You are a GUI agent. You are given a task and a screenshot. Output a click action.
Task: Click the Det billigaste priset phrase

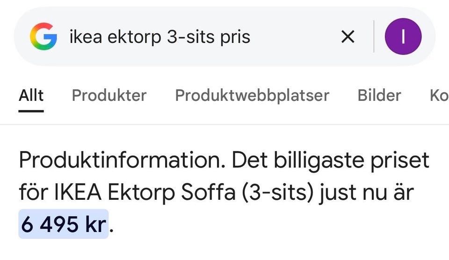click(x=330, y=161)
